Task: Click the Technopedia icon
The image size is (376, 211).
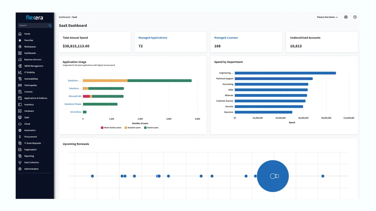Action: [x=20, y=85]
